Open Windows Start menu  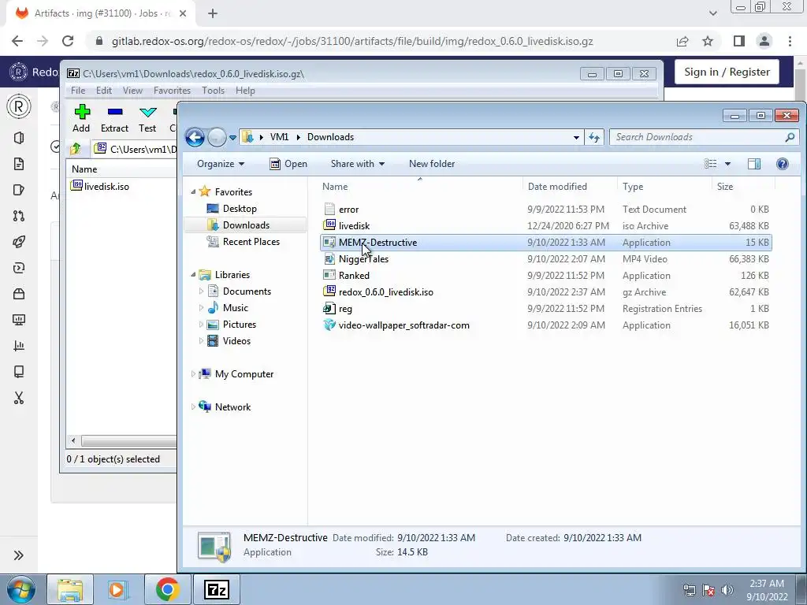(x=20, y=589)
